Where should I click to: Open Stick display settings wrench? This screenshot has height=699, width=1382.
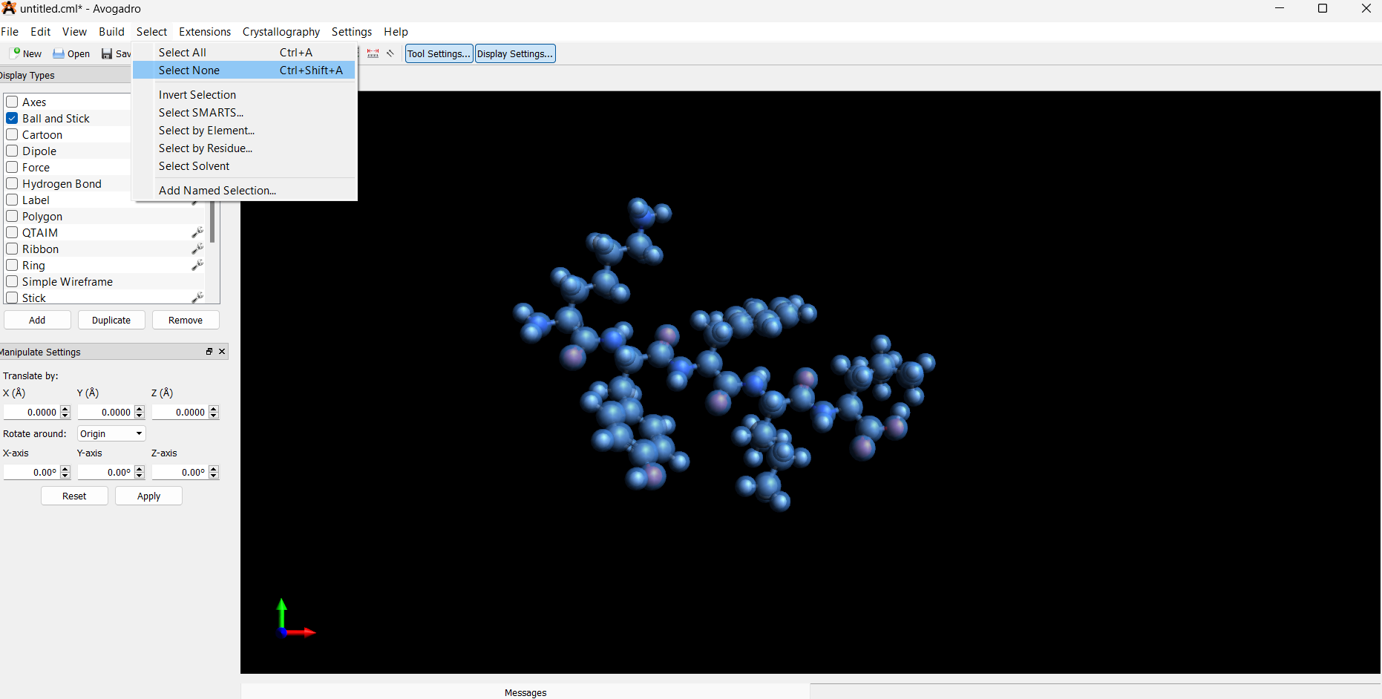(x=197, y=298)
